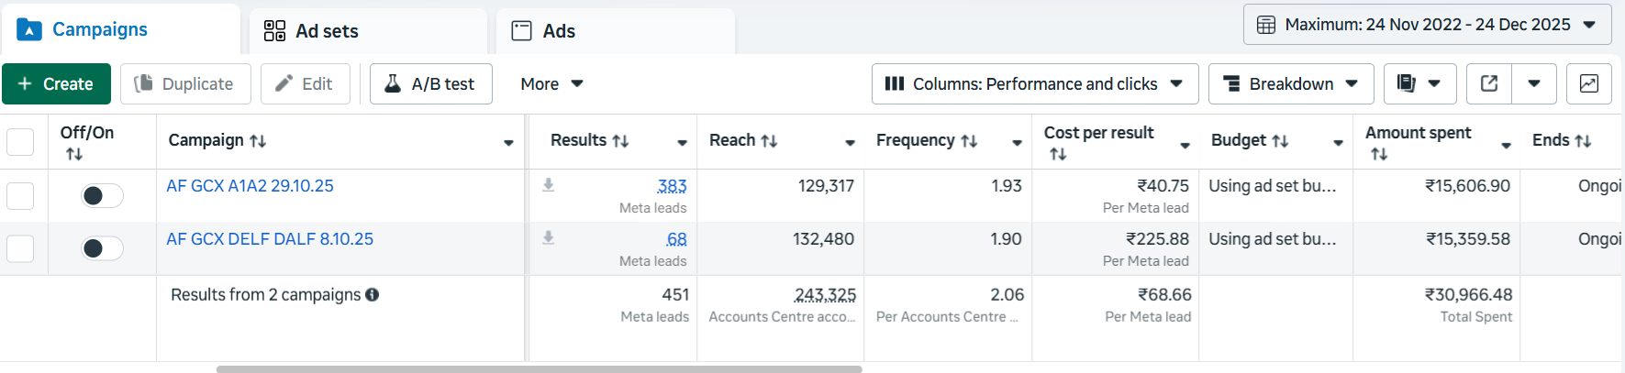Check the select-all campaigns checkbox
1625x373 pixels.
(x=20, y=142)
